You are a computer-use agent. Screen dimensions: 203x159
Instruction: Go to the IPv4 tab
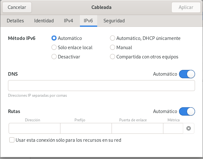(x=68, y=21)
